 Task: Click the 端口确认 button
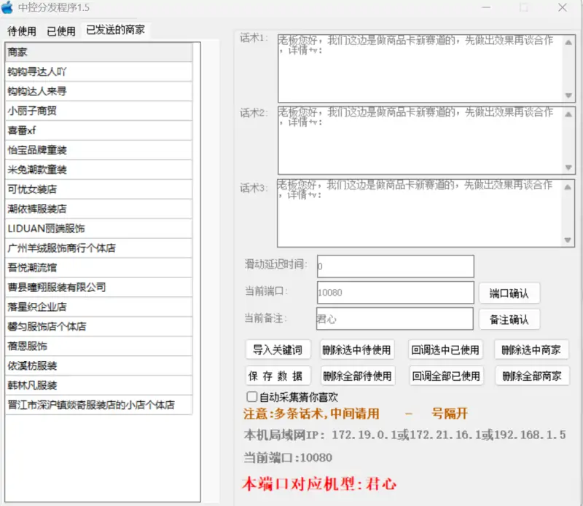click(x=509, y=292)
